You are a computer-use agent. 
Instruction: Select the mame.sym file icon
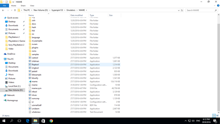[30, 88]
